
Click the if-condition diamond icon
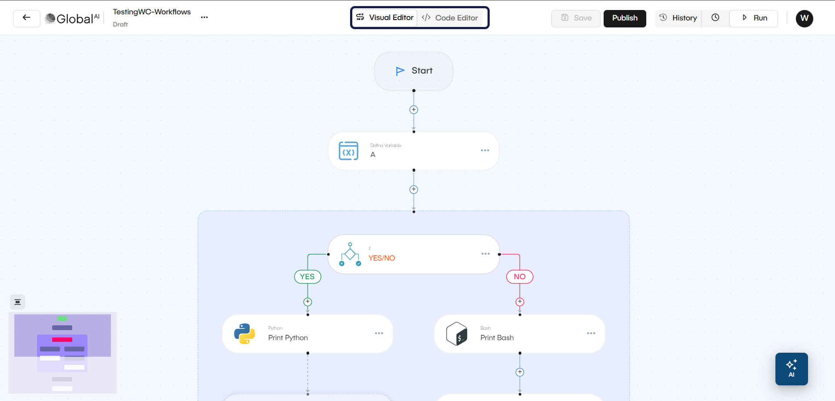(x=350, y=254)
